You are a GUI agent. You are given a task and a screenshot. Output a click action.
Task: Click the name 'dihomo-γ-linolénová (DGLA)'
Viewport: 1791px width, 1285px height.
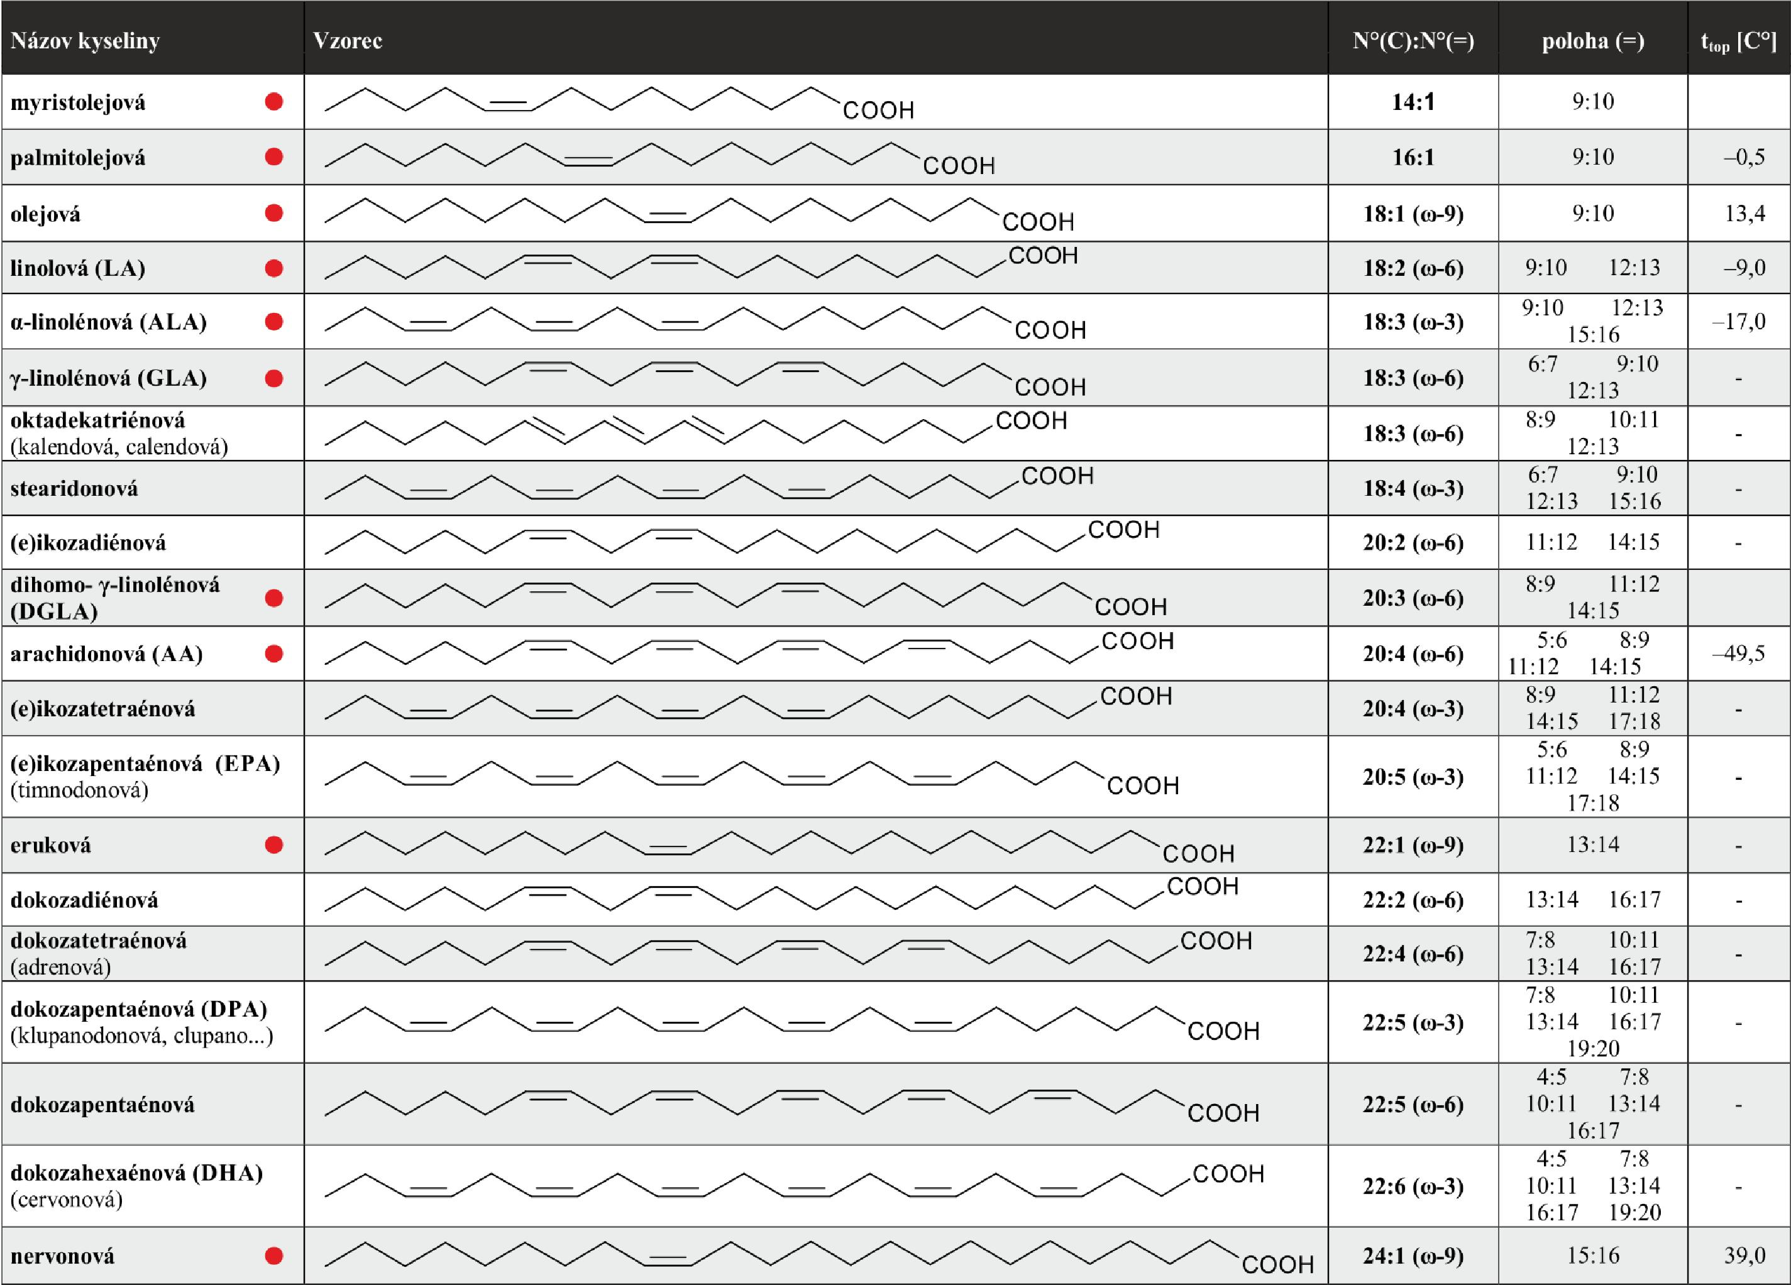114,598
